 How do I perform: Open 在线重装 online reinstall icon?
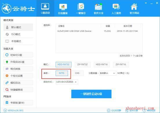click(x=63, y=7)
